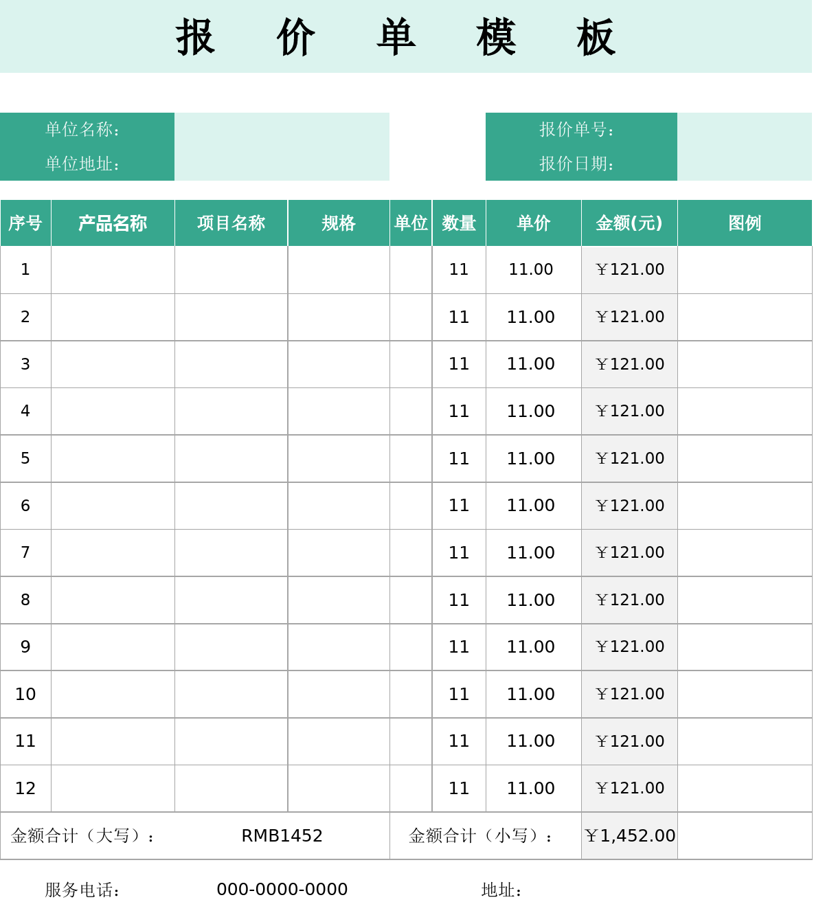The height and width of the screenshot is (902, 814).
Task: Click the 报价单模板 title cell
Action: tap(406, 36)
